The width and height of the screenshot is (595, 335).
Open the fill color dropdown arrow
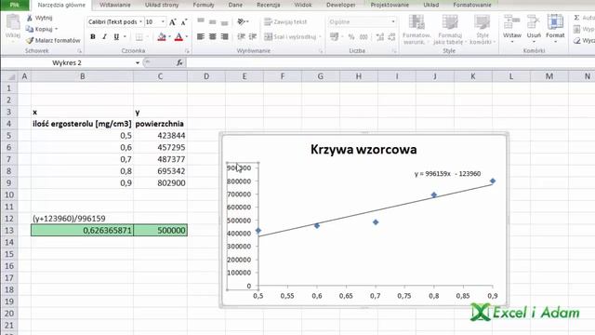click(169, 37)
